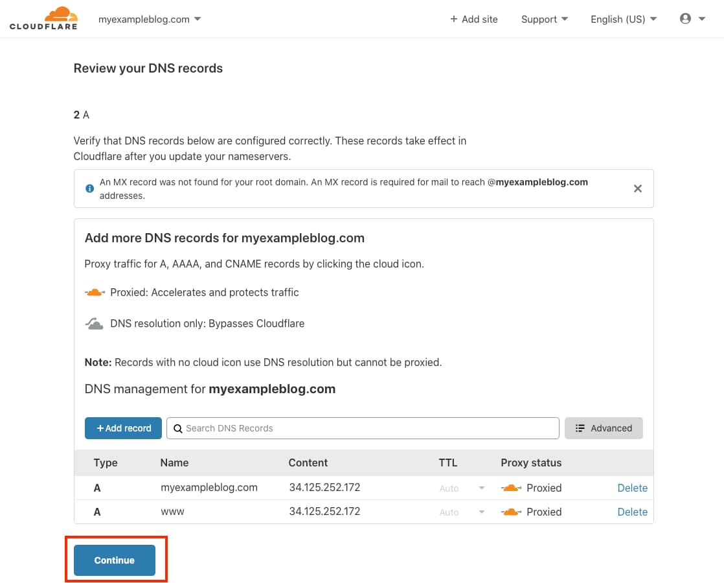This screenshot has width=724, height=583.
Task: Dismiss the MX record notice
Action: tap(638, 189)
